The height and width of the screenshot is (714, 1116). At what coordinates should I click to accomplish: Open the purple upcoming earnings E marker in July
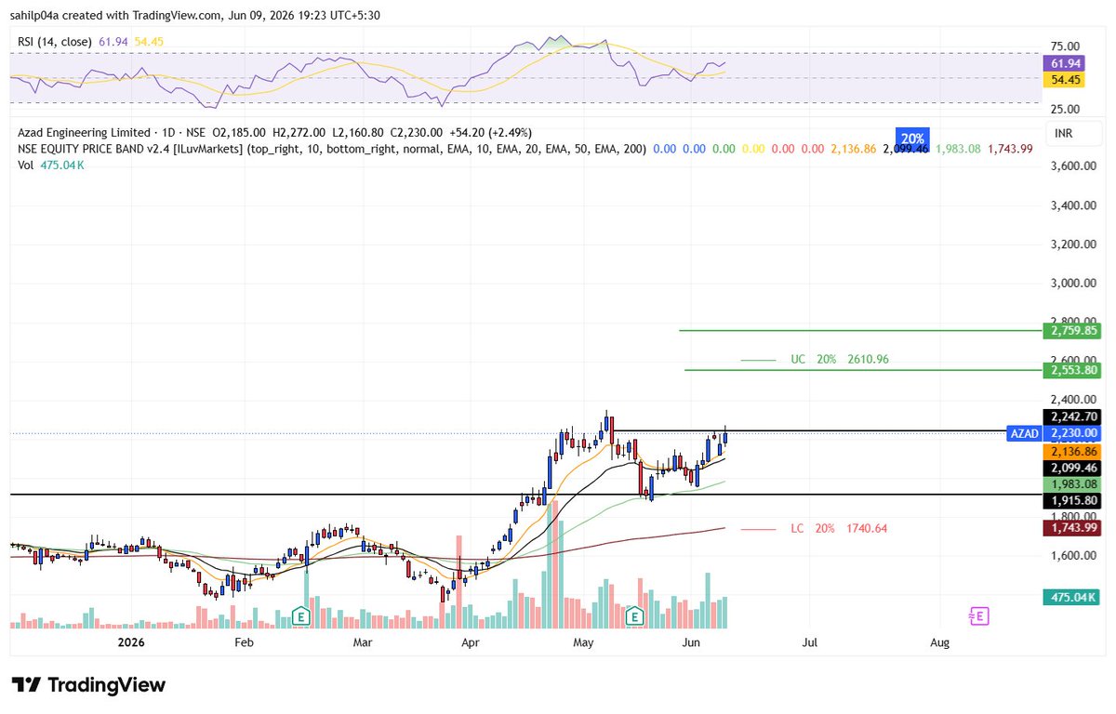pyautogui.click(x=977, y=615)
